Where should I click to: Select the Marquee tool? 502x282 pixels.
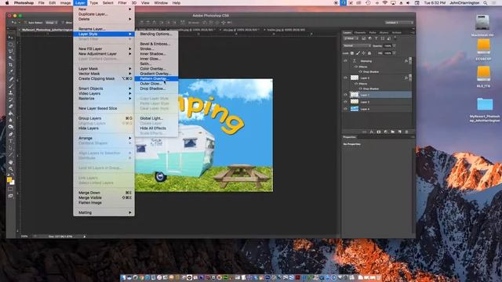pyautogui.click(x=10, y=44)
